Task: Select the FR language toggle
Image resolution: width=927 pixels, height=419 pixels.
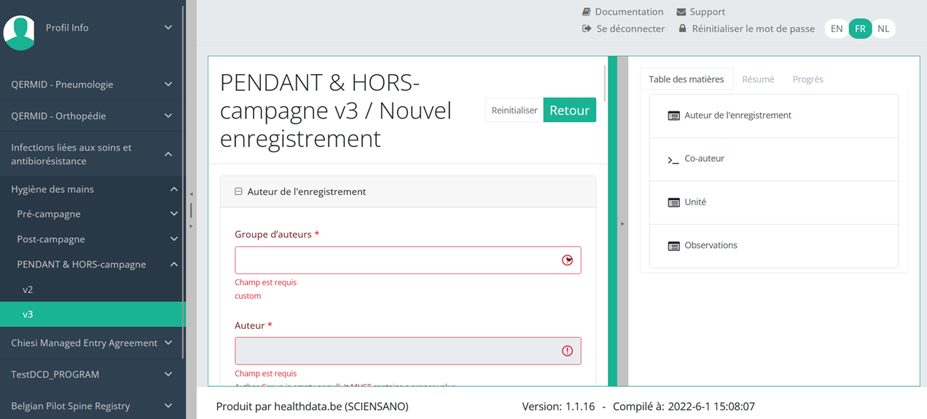Action: 860,29
